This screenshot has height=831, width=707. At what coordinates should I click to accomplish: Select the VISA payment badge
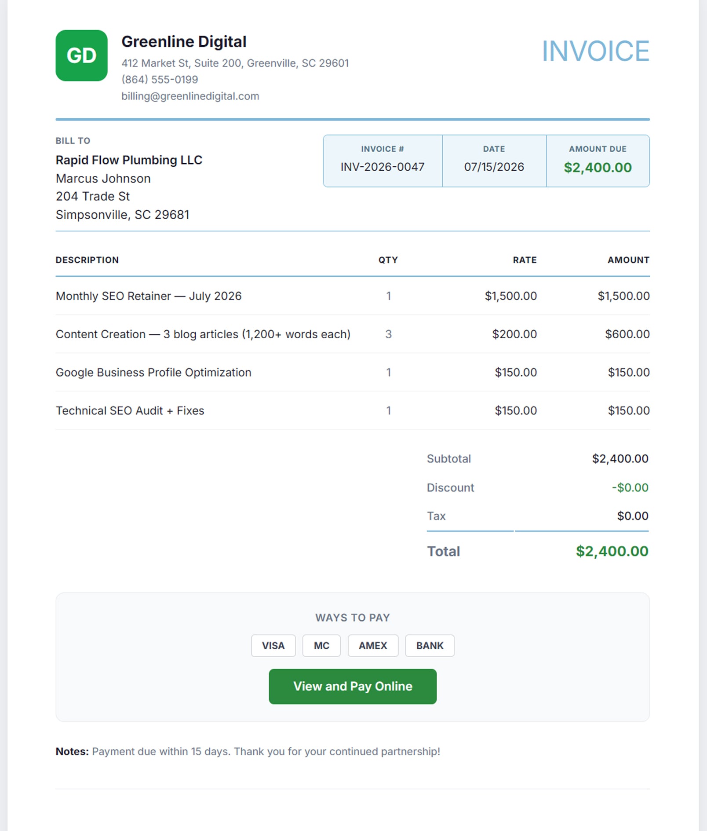pyautogui.click(x=273, y=645)
